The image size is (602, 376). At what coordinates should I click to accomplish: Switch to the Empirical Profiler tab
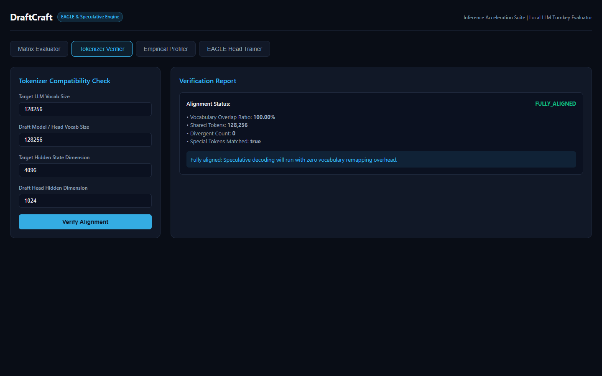pyautogui.click(x=166, y=49)
